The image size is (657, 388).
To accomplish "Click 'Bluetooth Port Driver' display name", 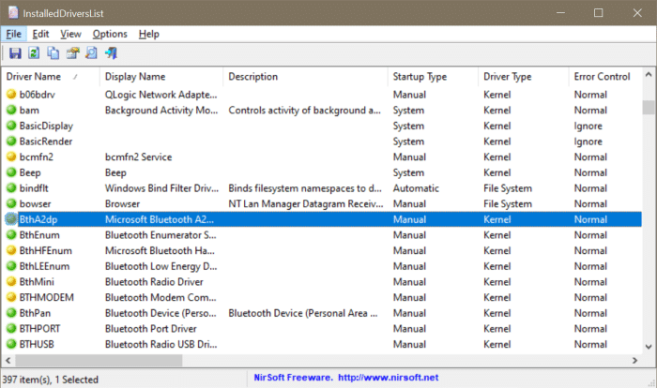I will 151,329.
